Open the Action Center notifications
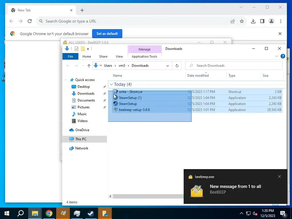 [x=283, y=214]
